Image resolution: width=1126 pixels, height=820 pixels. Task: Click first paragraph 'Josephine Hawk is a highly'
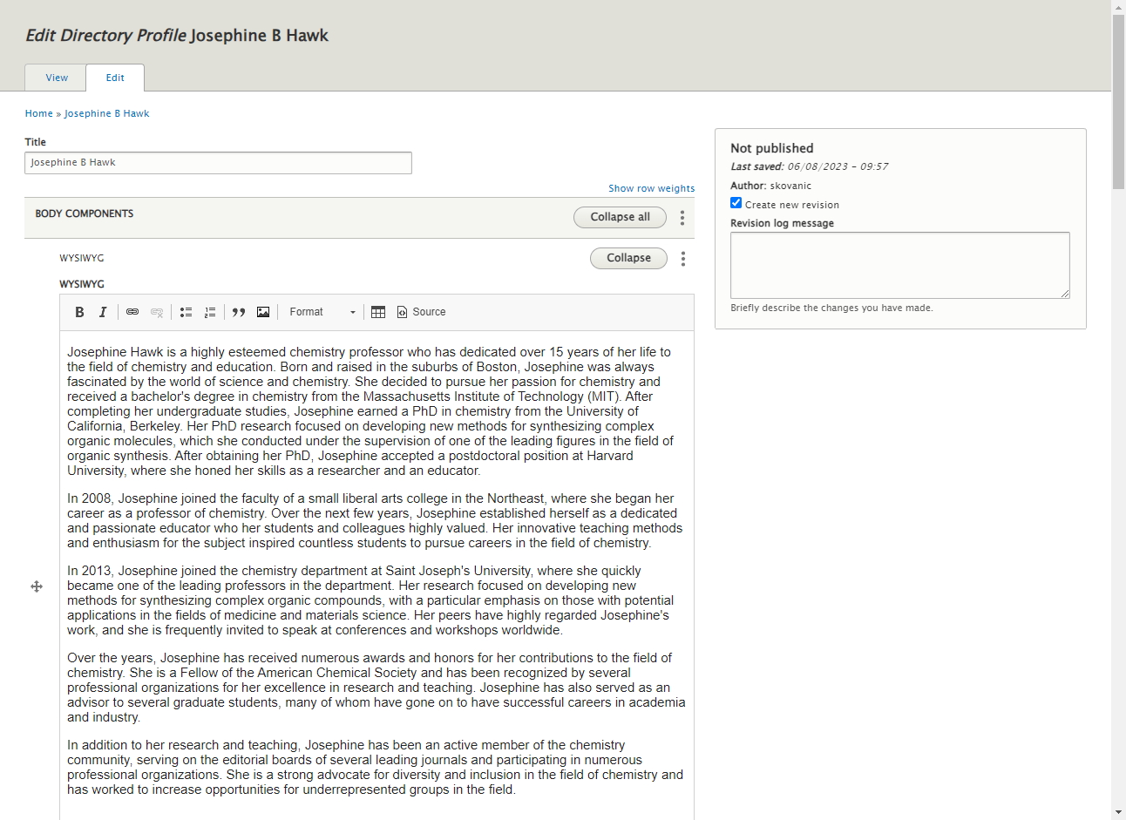click(x=370, y=411)
